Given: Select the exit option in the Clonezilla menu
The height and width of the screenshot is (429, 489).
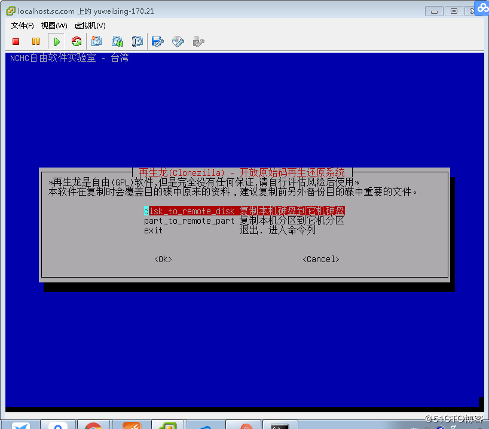Looking at the screenshot, I should 230,230.
